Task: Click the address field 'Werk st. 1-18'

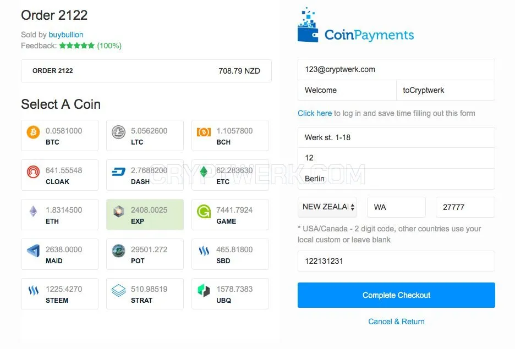Action: pos(396,137)
